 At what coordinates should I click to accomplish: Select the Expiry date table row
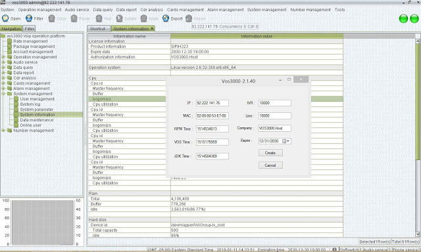point(216,52)
